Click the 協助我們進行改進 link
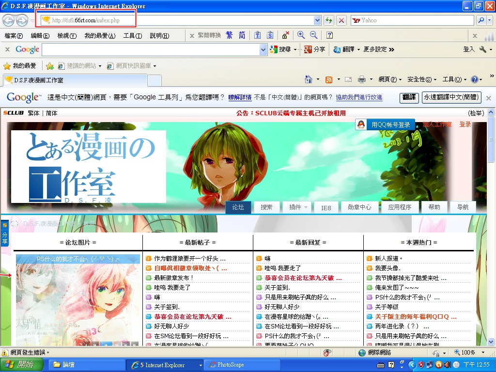This screenshot has width=496, height=372. pyautogui.click(x=359, y=97)
